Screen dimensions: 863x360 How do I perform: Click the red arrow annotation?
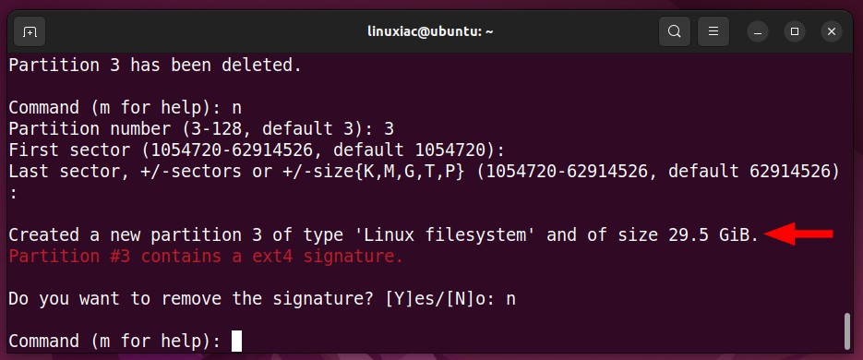point(798,234)
